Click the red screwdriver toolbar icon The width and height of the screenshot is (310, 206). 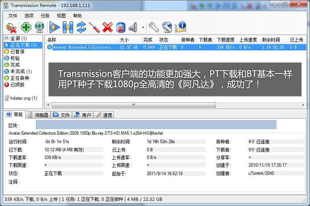[94, 27]
